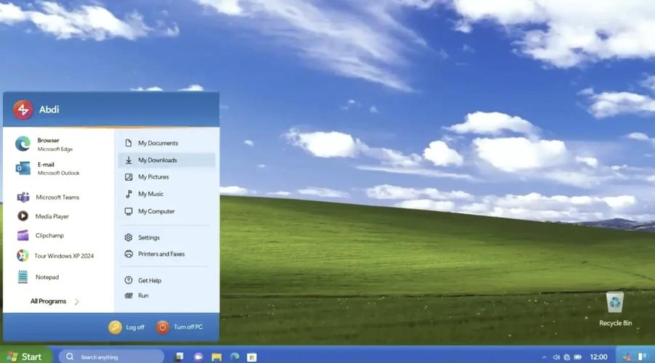The image size is (655, 363).
Task: Click the Log off button
Action: point(126,327)
